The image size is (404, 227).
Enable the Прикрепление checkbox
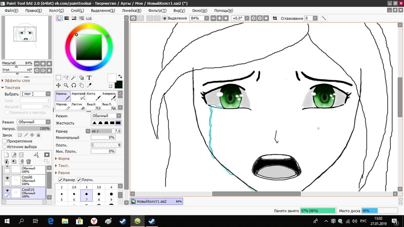5,141
